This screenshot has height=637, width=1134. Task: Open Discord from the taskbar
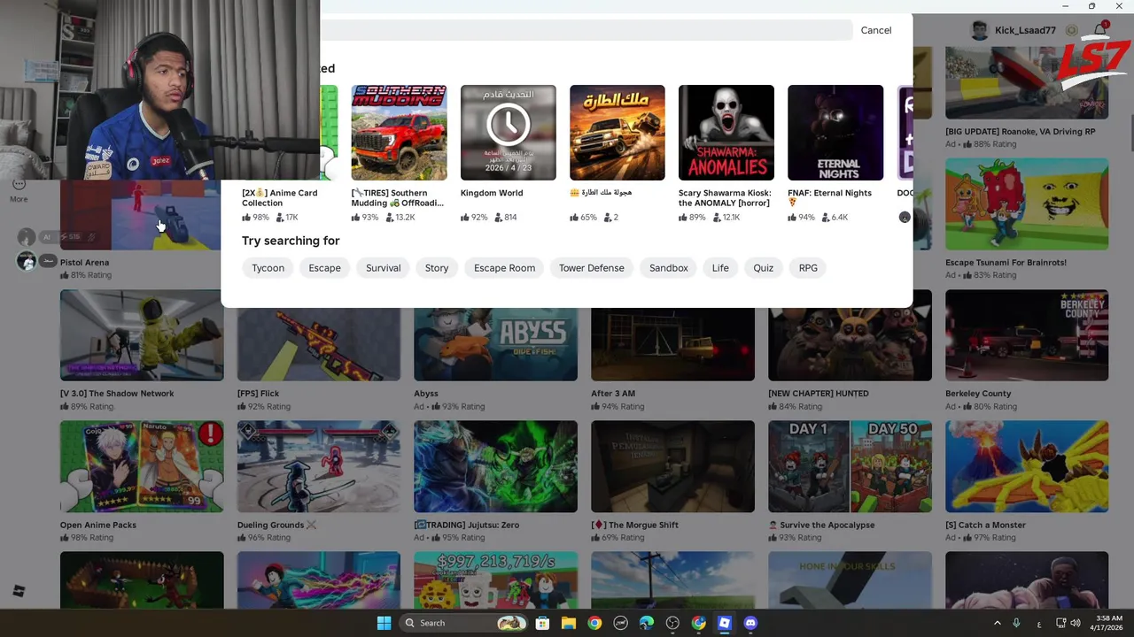[x=750, y=623]
